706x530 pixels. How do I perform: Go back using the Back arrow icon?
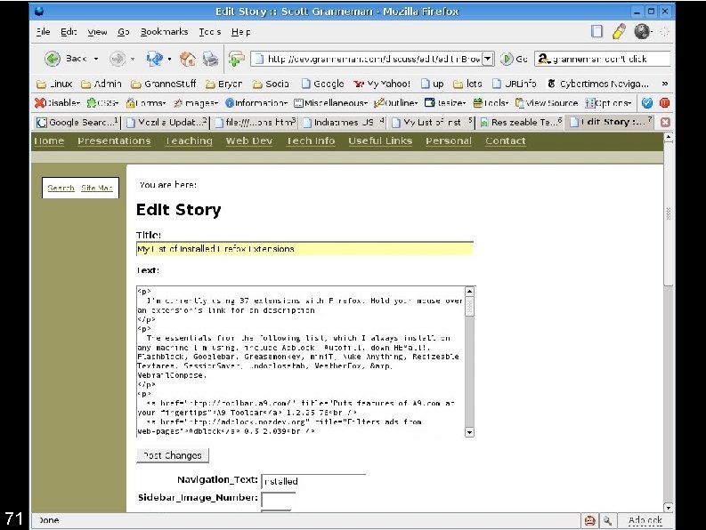pyautogui.click(x=53, y=59)
